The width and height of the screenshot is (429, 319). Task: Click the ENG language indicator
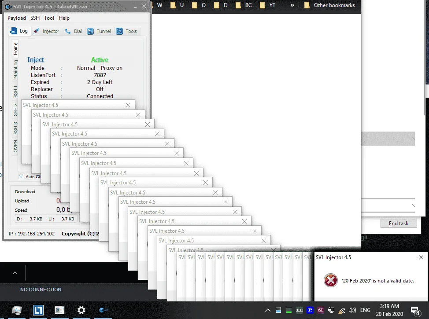point(365,310)
